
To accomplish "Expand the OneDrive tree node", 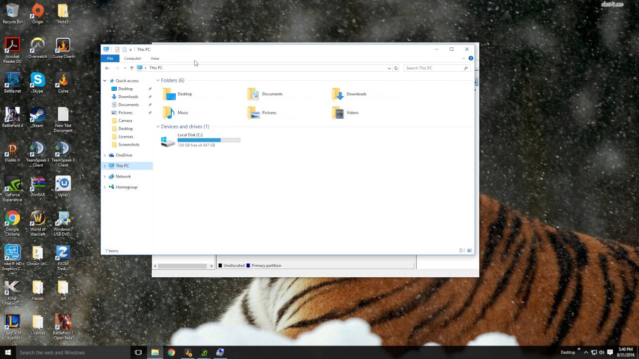I will tap(105, 155).
